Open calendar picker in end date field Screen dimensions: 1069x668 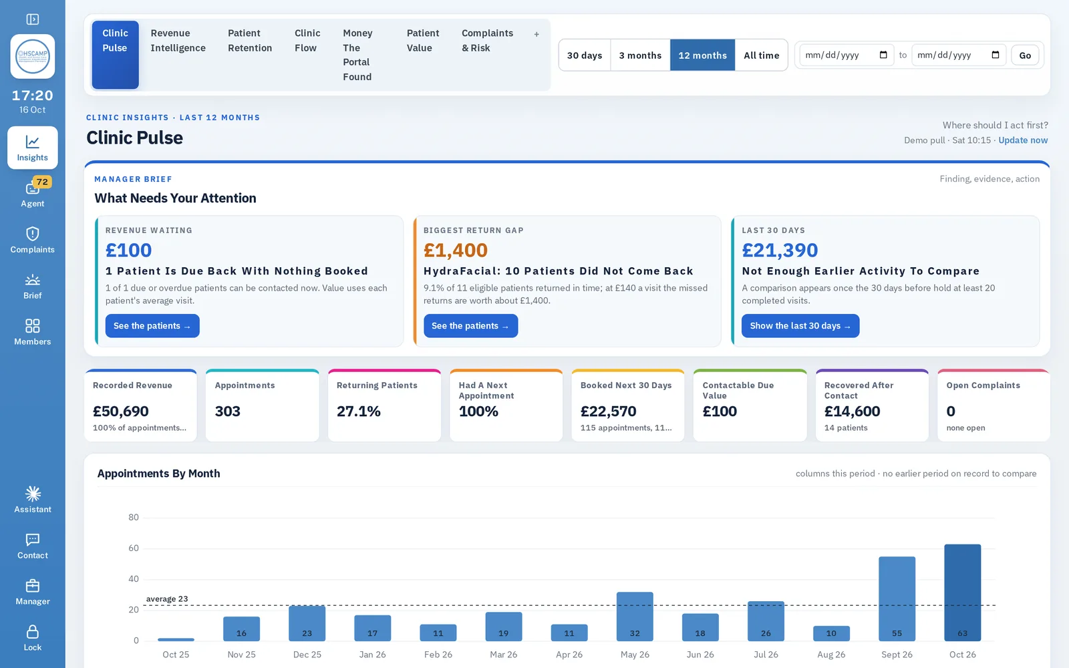point(996,55)
